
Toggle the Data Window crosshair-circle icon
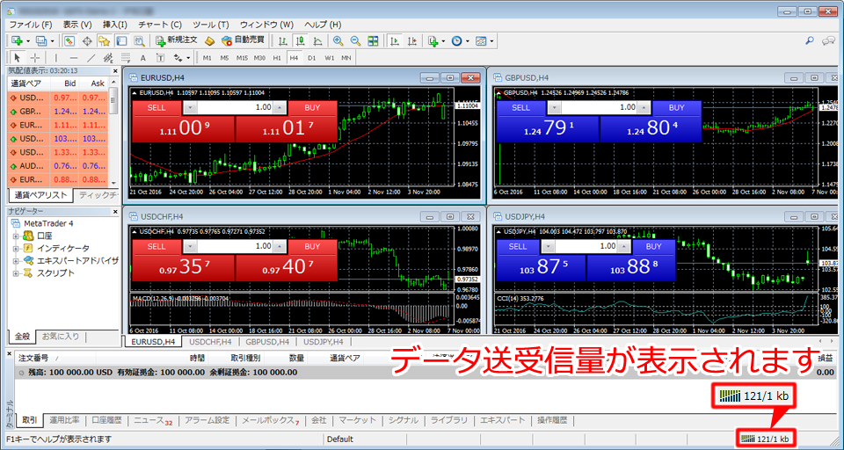(x=87, y=40)
